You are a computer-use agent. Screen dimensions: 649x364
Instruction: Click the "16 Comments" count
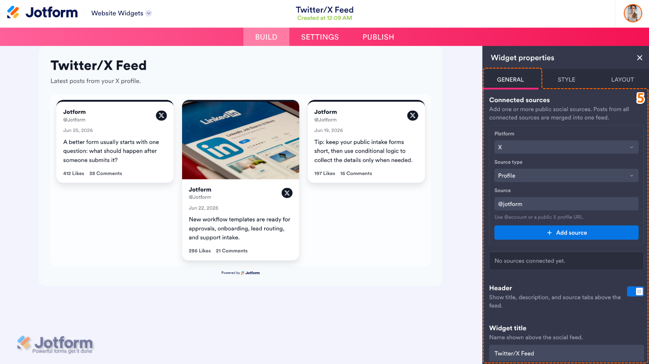tap(356, 173)
